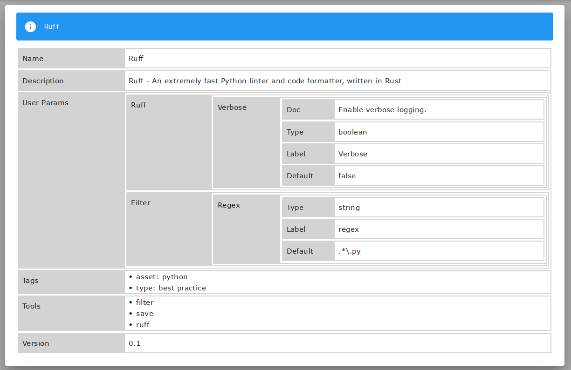
Task: Select the Description row label
Action: tap(71, 81)
